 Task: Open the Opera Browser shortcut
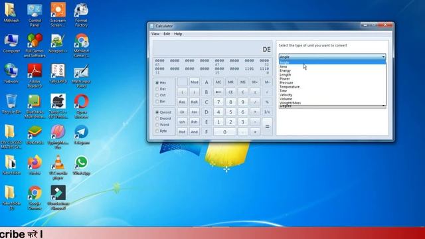[81, 106]
